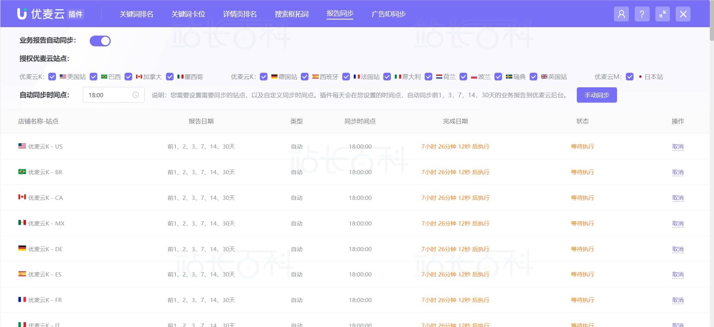Click the Canada flag in 优麦云K - CA row

pyautogui.click(x=22, y=197)
